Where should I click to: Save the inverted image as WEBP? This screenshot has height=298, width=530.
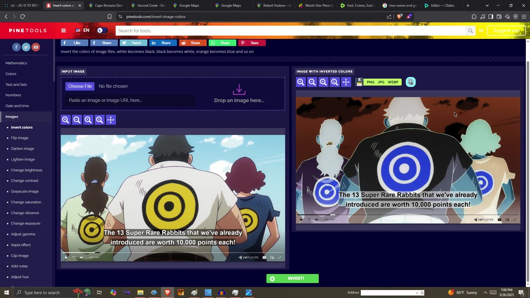[393, 82]
